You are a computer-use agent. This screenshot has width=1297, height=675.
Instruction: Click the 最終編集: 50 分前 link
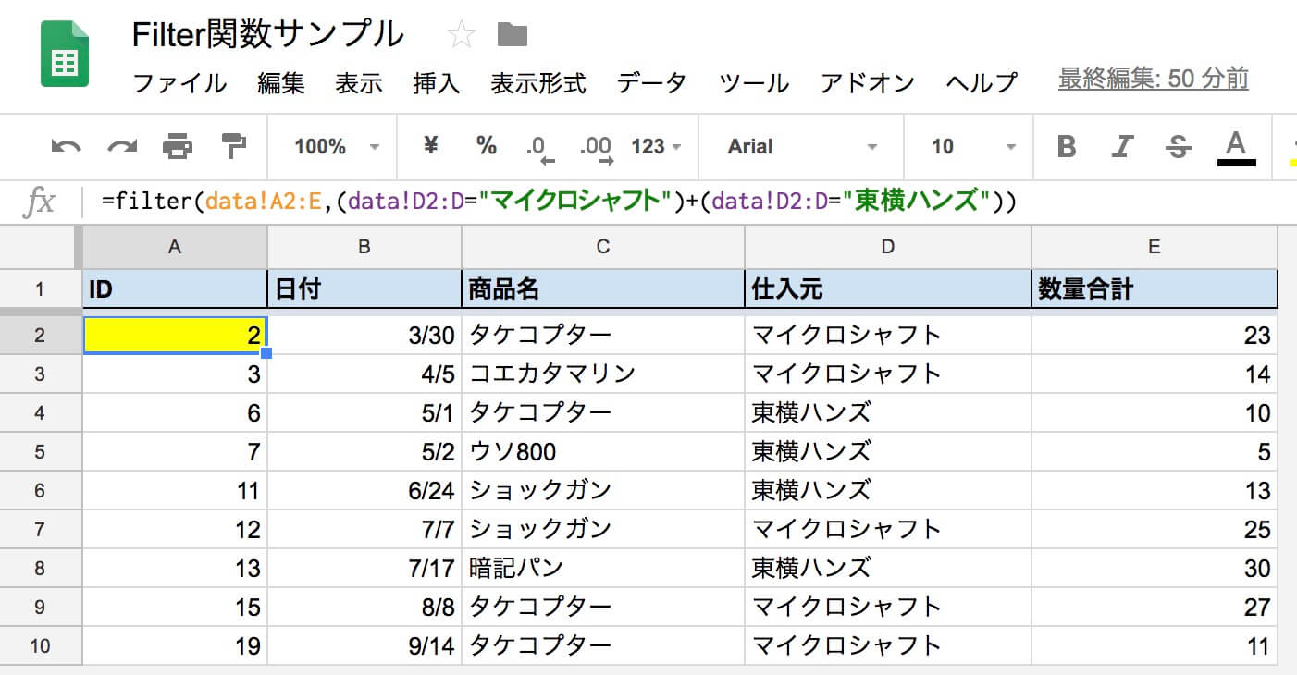click(1153, 80)
